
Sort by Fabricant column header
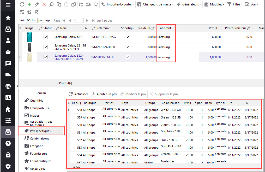coord(165,28)
